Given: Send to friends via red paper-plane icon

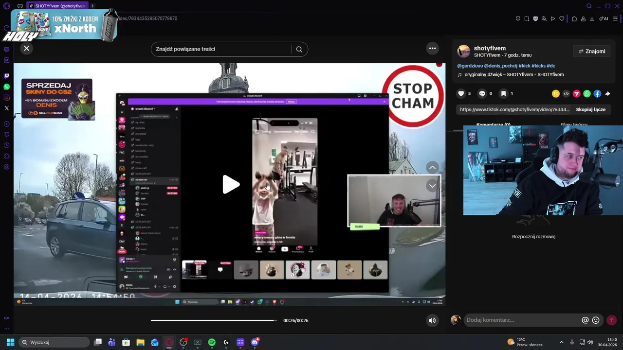Looking at the screenshot, I should click(x=577, y=93).
